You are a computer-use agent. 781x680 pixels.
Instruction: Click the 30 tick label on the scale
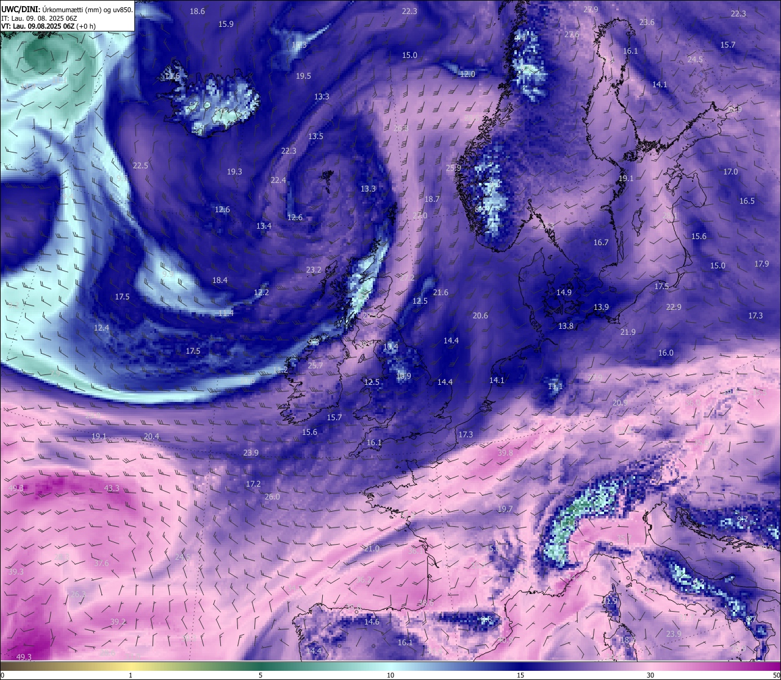point(650,675)
